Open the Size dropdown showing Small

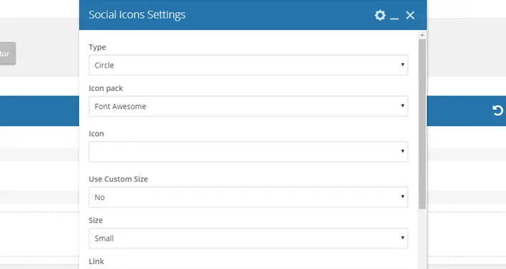(x=248, y=238)
